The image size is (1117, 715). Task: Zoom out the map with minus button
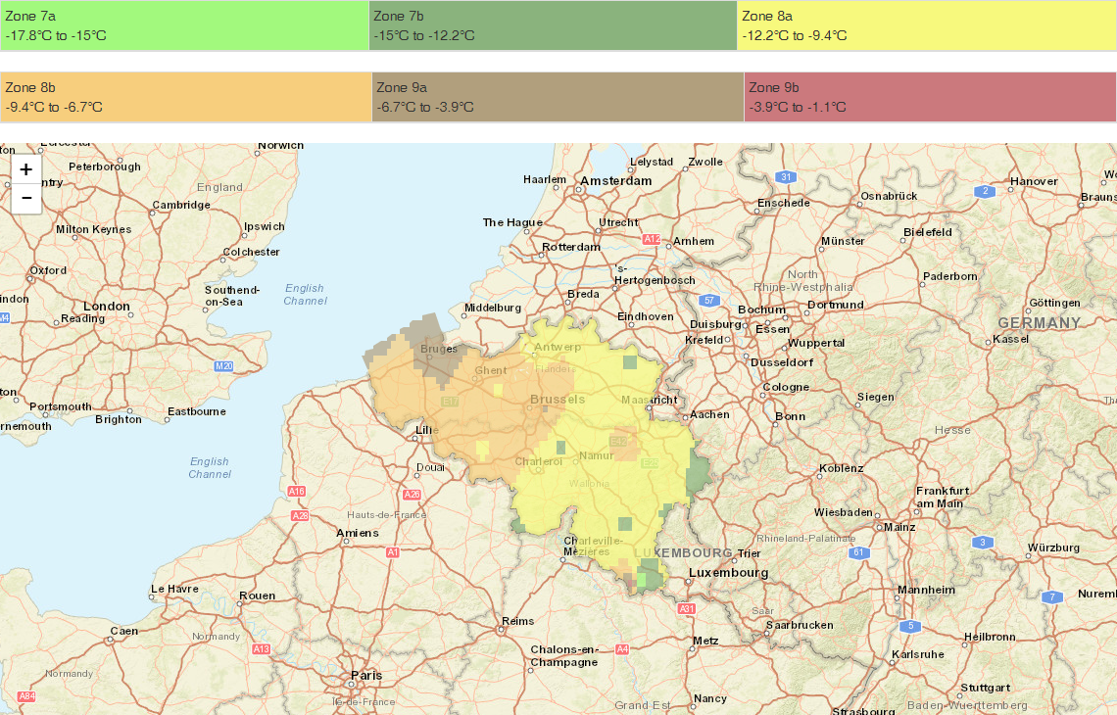pyautogui.click(x=26, y=198)
